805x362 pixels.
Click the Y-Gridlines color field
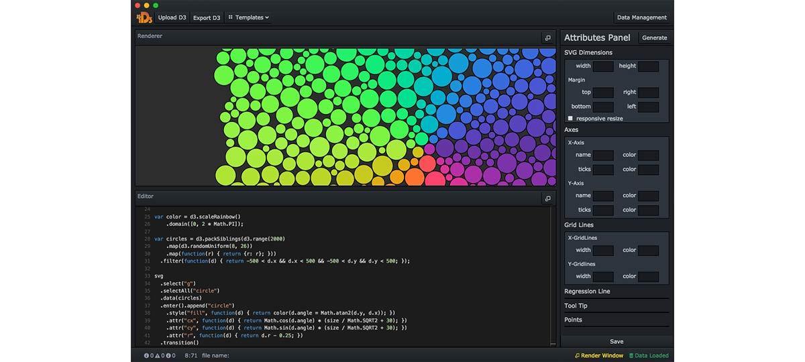click(x=649, y=277)
